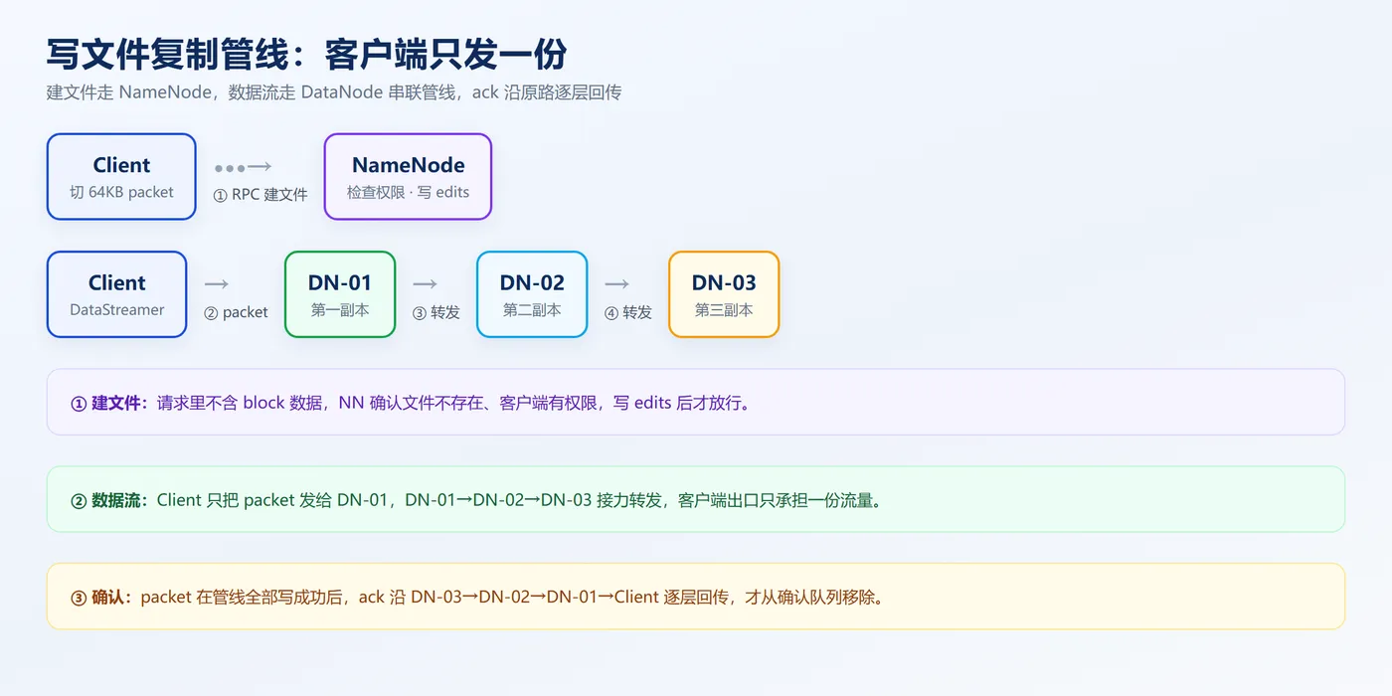Select the DN-02 第二副本 node
The image size is (1392, 696).
(x=532, y=294)
